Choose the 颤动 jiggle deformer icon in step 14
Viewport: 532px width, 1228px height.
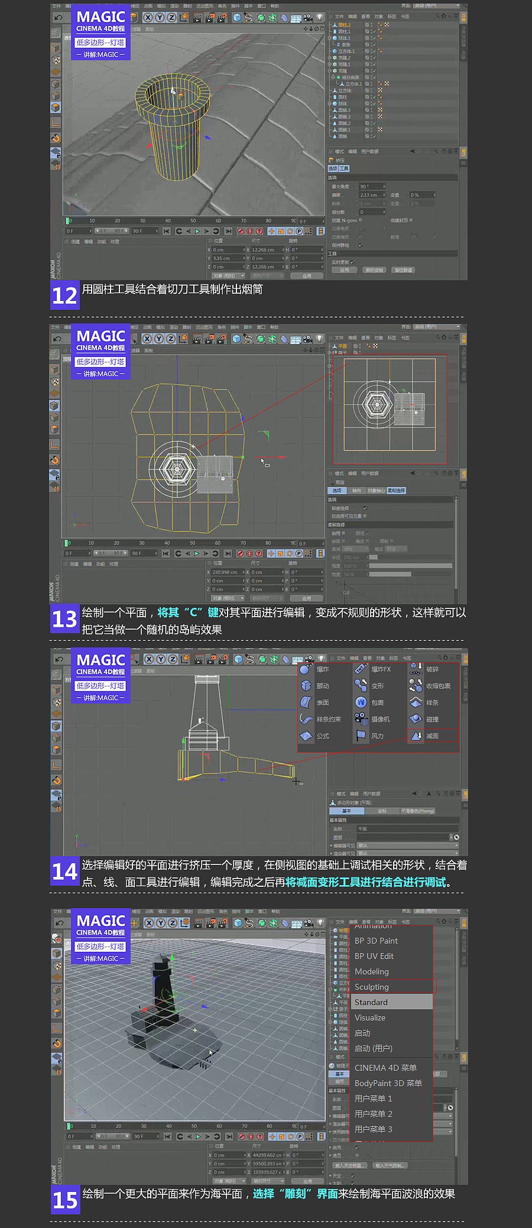point(306,686)
